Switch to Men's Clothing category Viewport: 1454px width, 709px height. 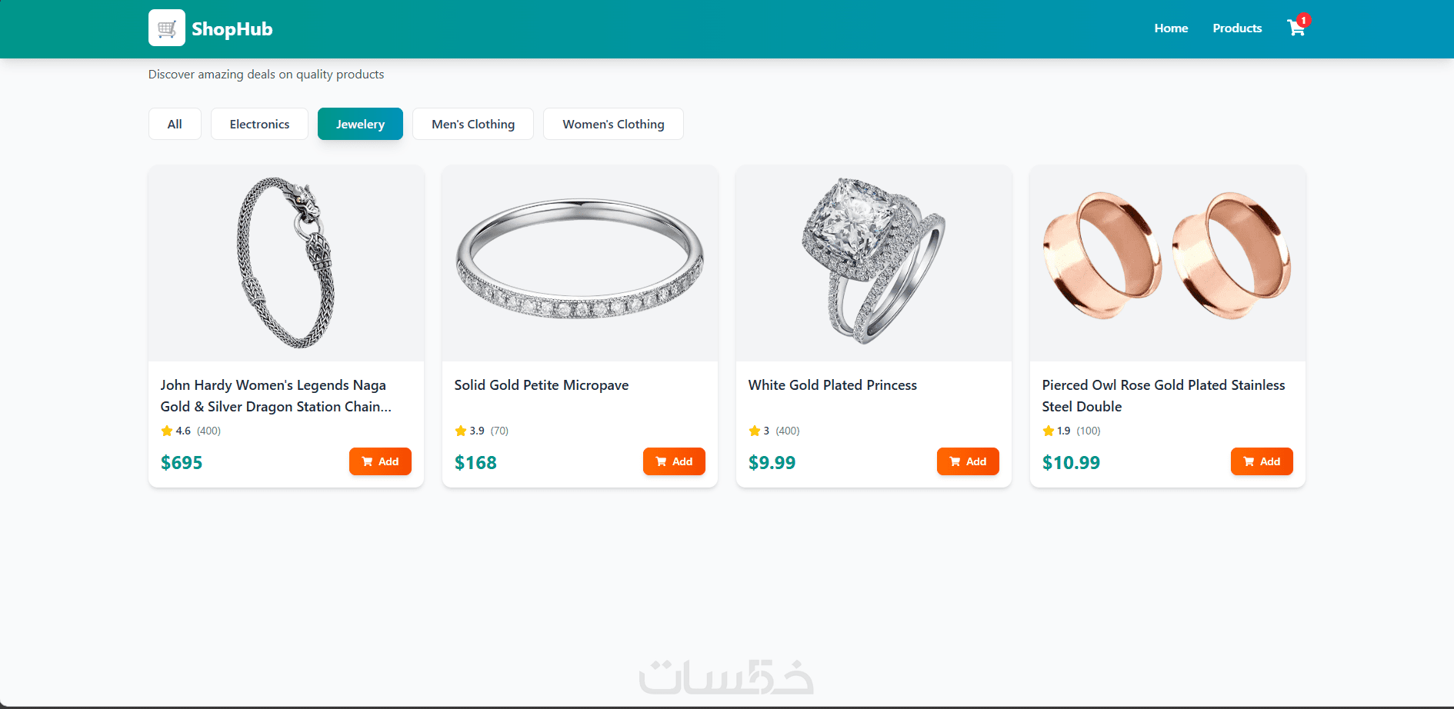(473, 124)
